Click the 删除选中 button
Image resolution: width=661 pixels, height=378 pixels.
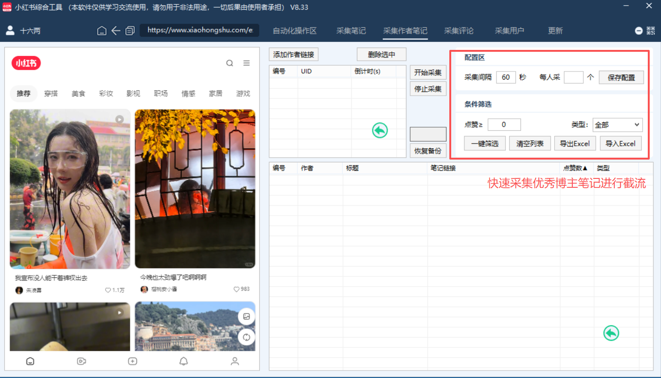tap(381, 55)
